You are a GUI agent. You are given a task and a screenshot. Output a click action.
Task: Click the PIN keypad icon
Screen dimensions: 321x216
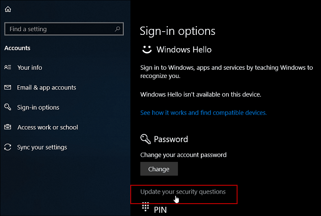(145, 207)
